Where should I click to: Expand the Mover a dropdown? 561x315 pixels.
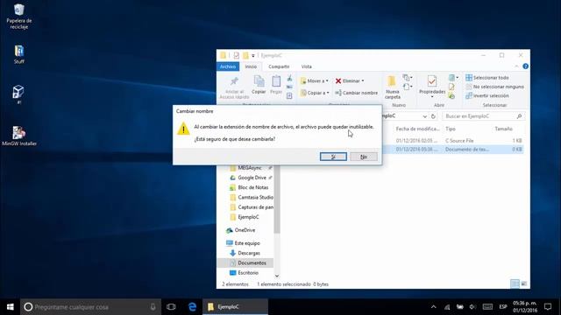[315, 81]
